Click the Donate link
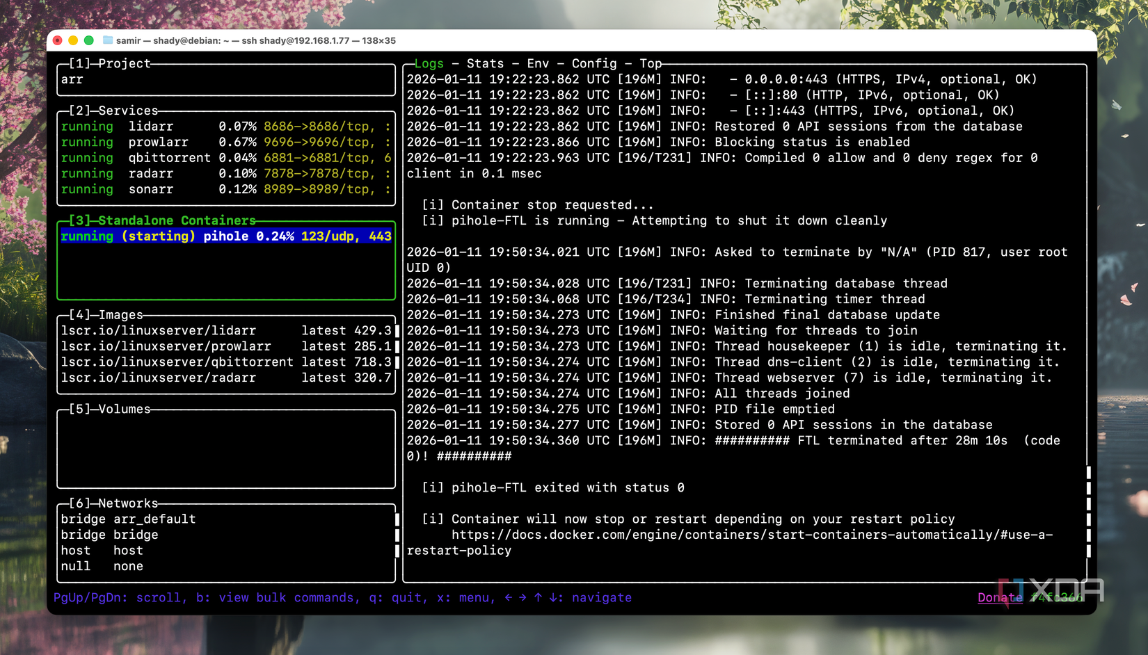The width and height of the screenshot is (1148, 655). click(1000, 597)
